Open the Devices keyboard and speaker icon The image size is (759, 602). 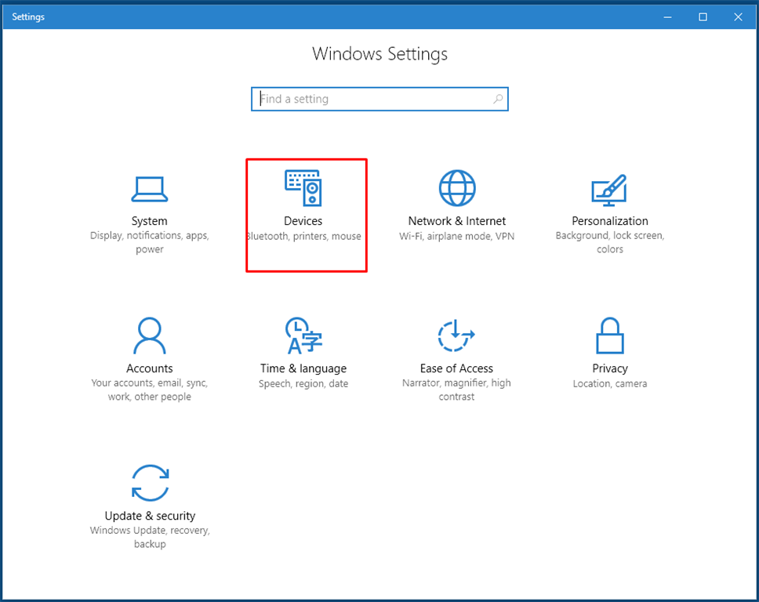(x=303, y=188)
